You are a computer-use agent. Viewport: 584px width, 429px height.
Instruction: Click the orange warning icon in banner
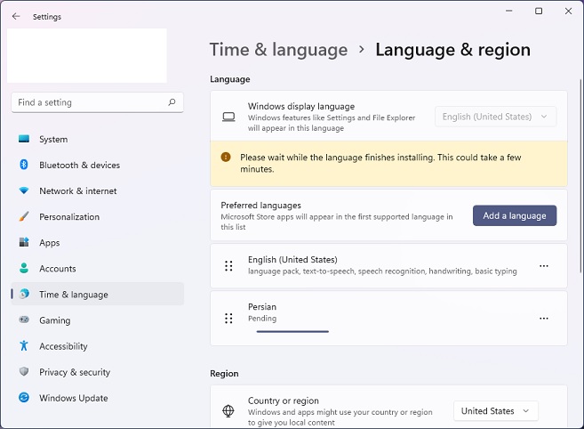tap(226, 157)
